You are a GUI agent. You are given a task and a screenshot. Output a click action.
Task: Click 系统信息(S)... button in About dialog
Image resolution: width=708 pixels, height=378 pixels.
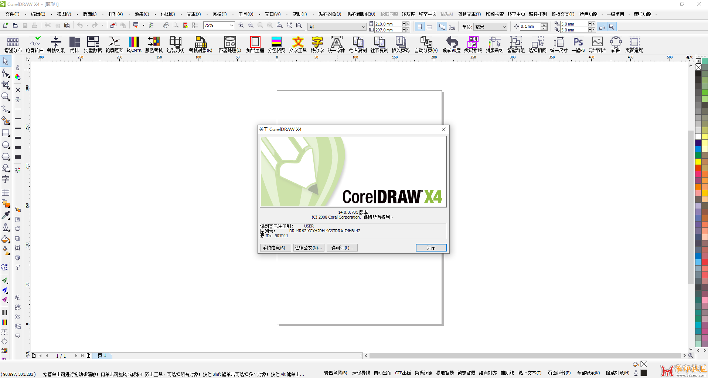tap(275, 248)
